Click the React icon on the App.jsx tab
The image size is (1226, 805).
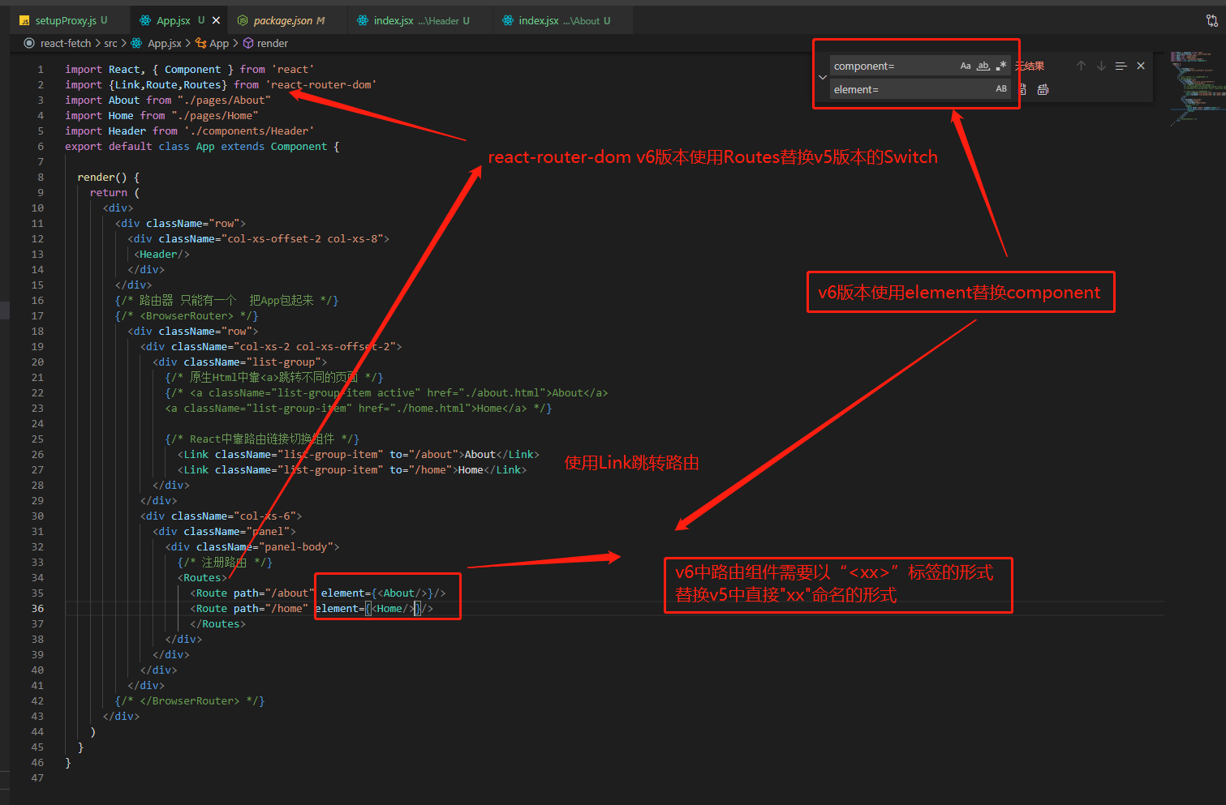click(145, 20)
